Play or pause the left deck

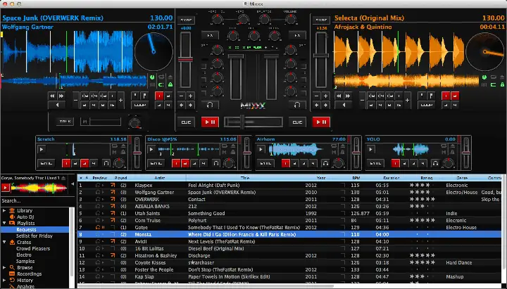pyautogui.click(x=210, y=122)
